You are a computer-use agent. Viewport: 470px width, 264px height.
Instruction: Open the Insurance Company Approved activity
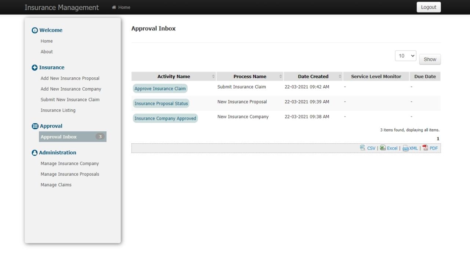tap(165, 118)
